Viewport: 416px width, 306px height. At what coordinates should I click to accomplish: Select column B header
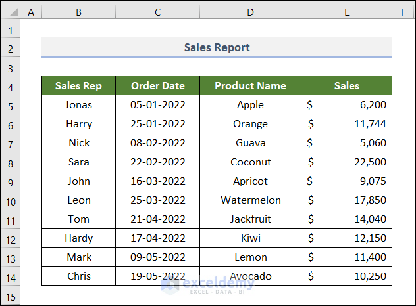point(78,12)
